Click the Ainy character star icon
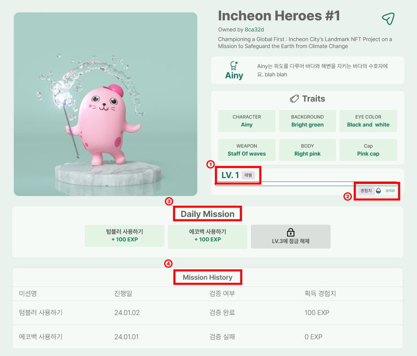This screenshot has height=356, width=417. coord(234,65)
